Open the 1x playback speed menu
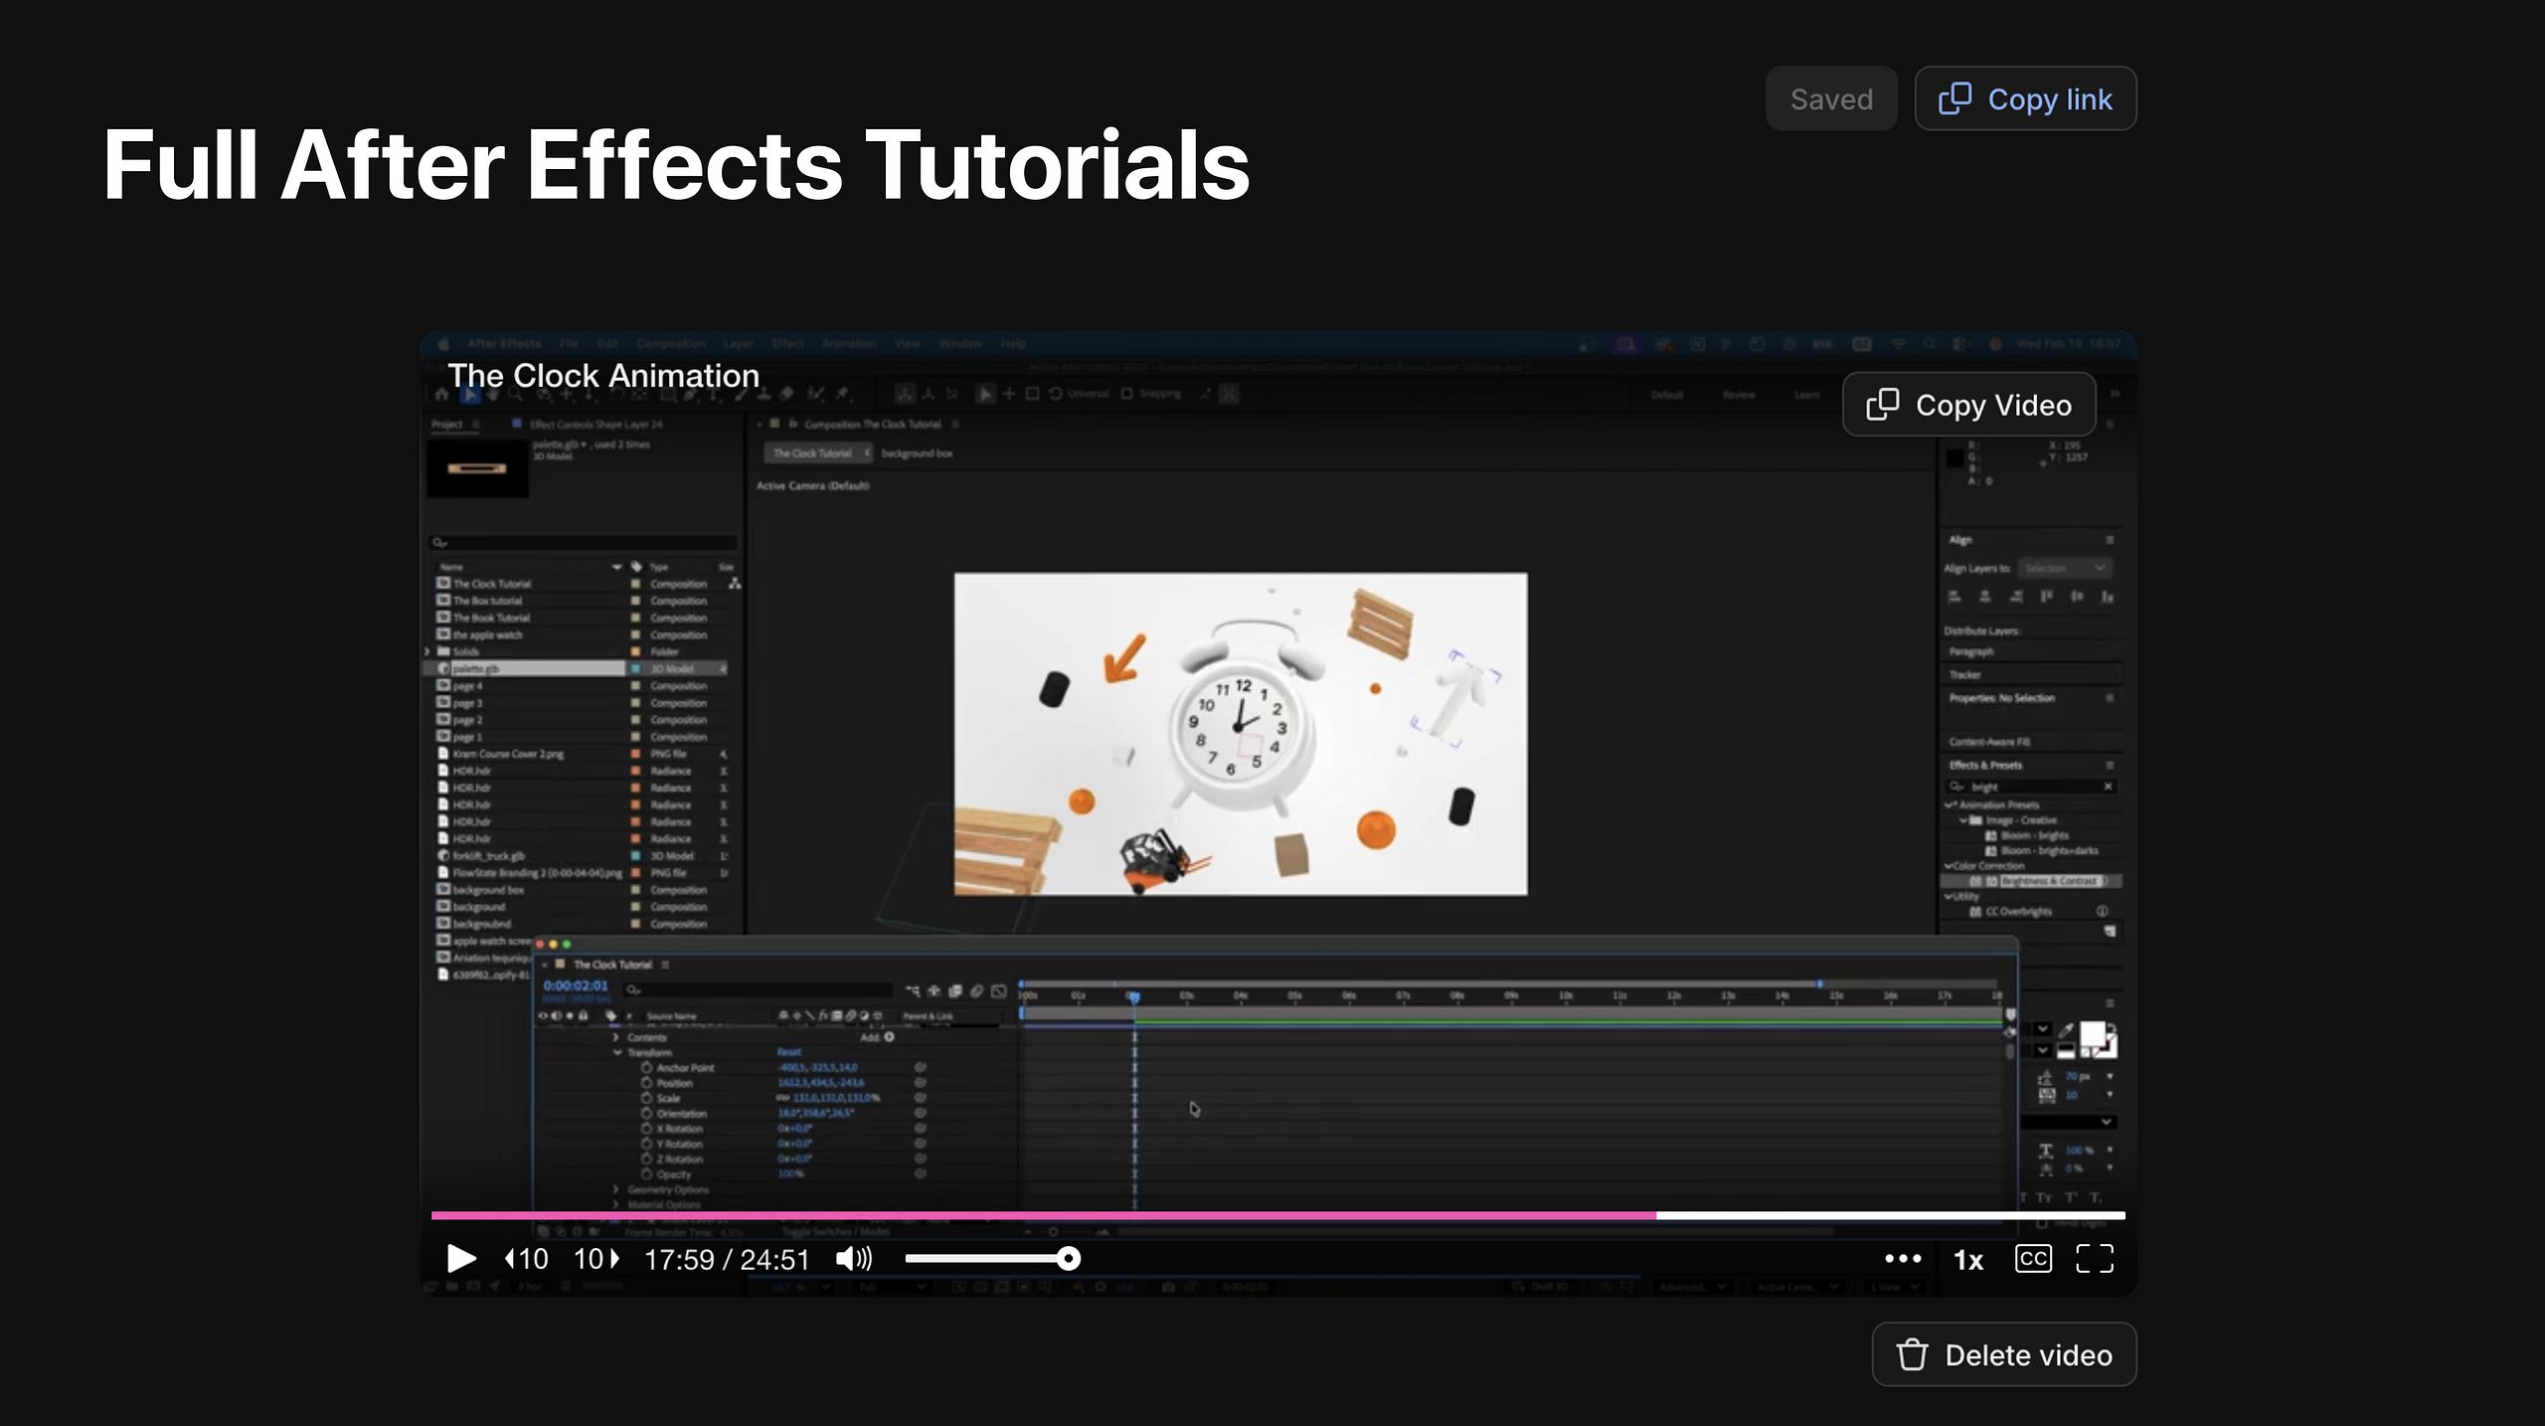 [1968, 1260]
